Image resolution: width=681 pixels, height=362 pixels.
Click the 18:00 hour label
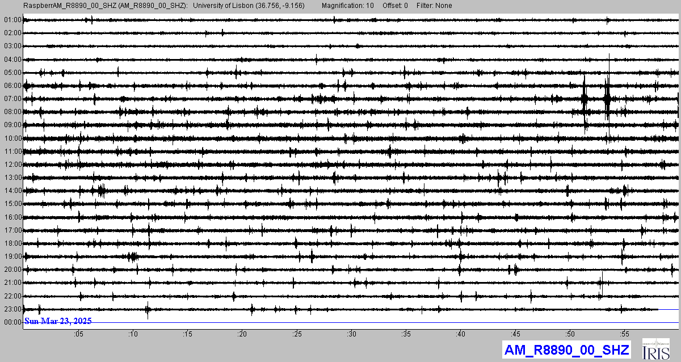[12, 243]
